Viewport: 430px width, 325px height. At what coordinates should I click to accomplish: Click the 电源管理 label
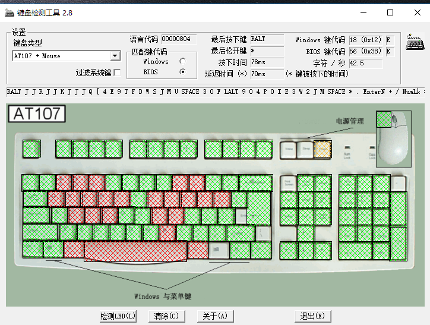(350, 121)
